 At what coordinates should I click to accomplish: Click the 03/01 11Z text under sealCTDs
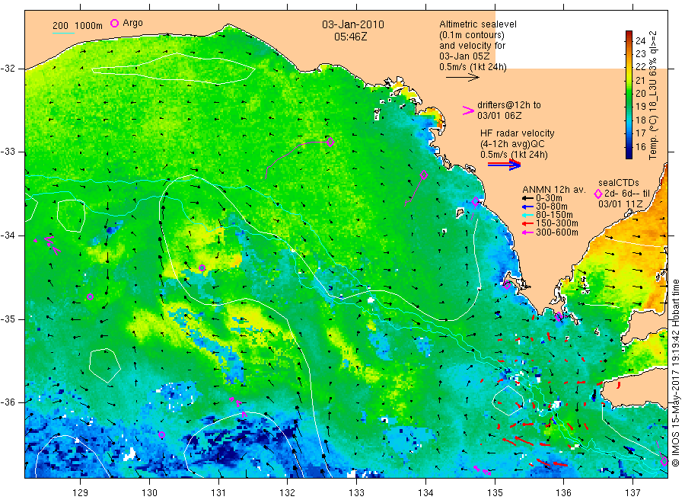[620, 203]
